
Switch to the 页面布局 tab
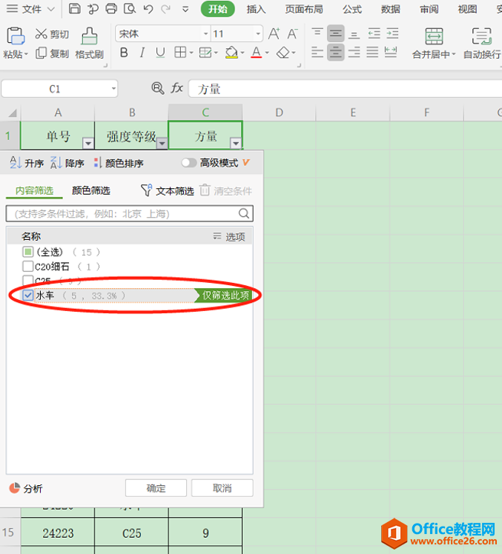(304, 9)
